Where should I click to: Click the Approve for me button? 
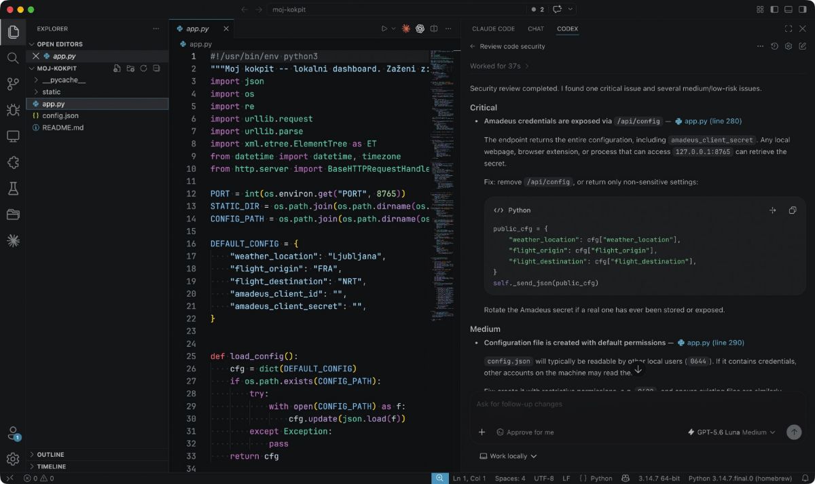(525, 432)
